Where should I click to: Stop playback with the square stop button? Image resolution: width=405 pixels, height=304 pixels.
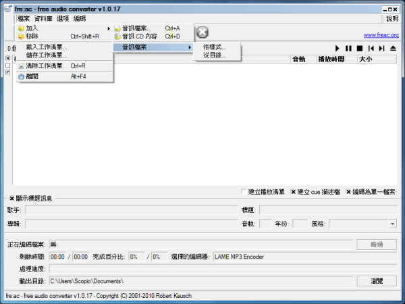coord(360,49)
